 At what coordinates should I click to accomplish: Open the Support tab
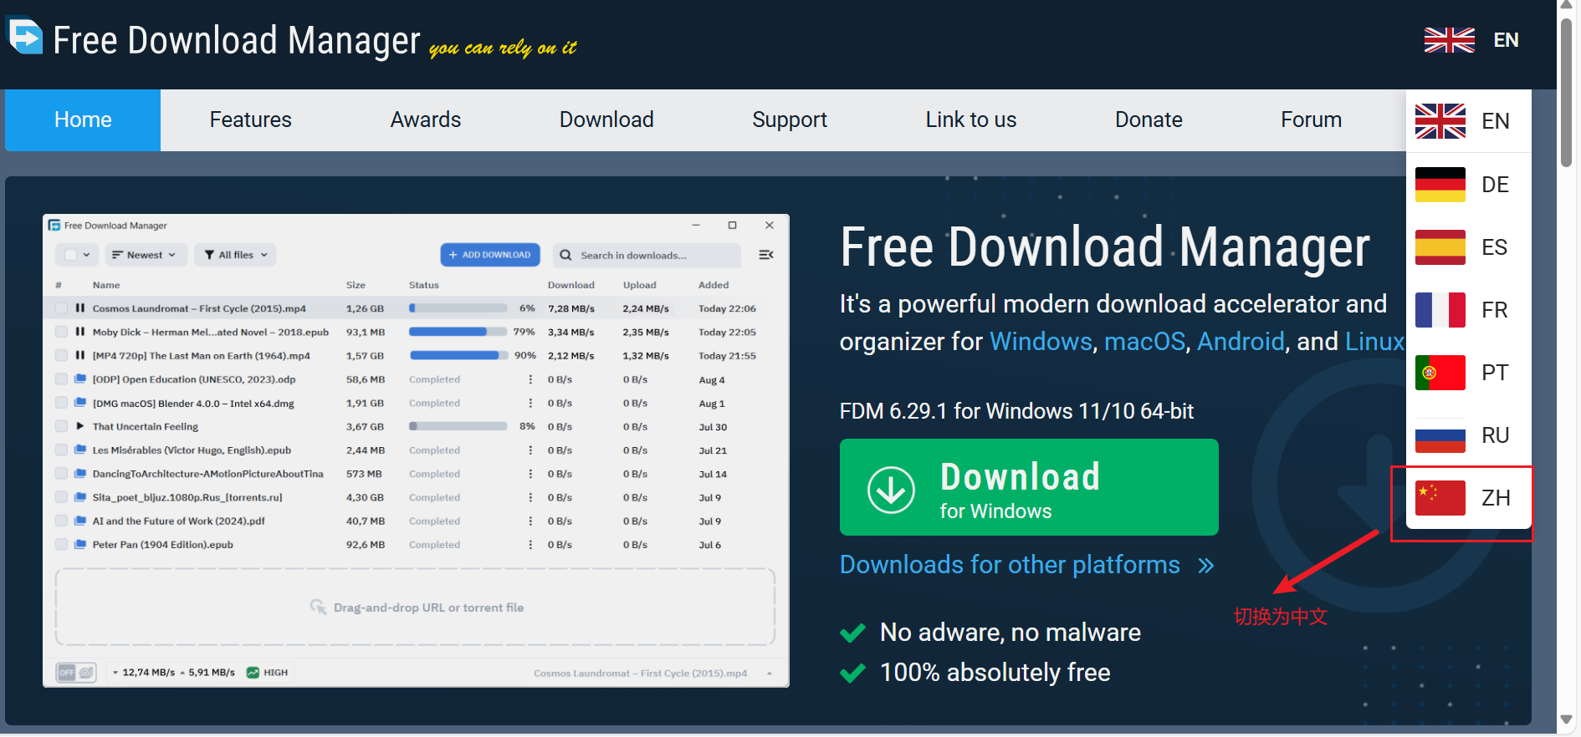[790, 120]
